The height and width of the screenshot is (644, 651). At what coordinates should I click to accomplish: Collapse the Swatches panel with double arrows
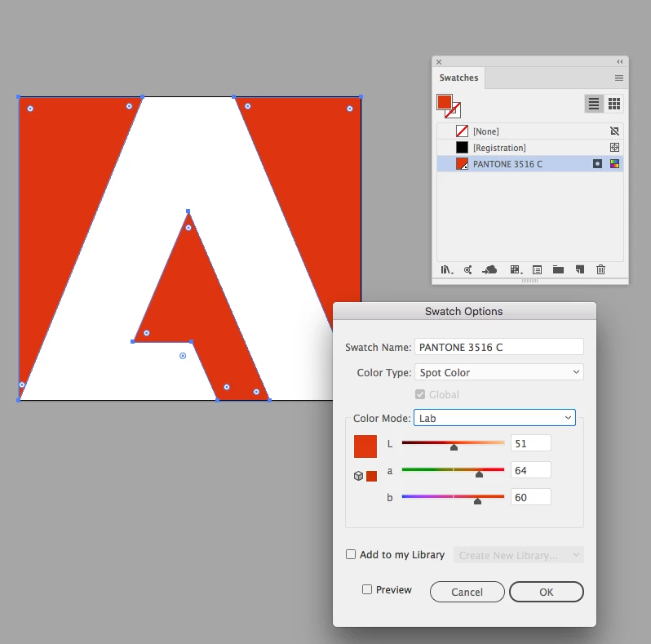coord(620,61)
